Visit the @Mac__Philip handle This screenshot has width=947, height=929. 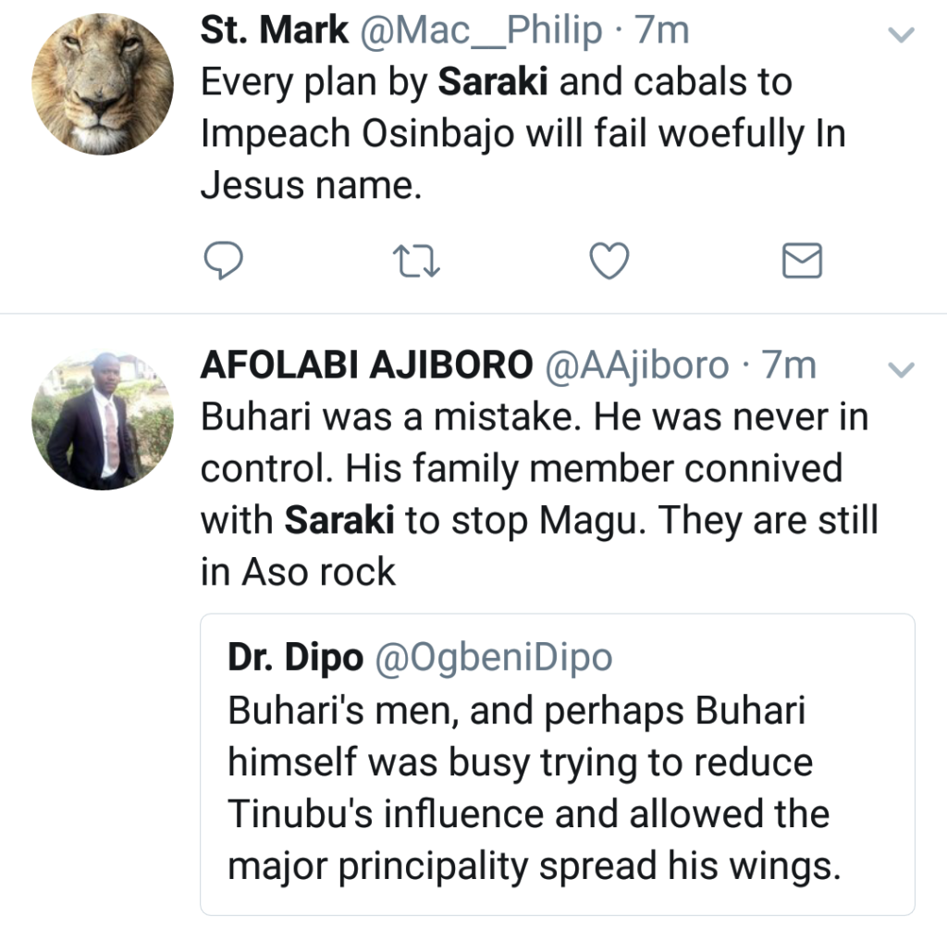pyautogui.click(x=481, y=31)
